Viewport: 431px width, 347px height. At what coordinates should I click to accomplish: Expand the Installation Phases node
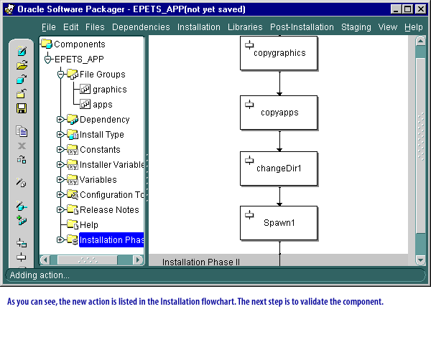[60, 239]
